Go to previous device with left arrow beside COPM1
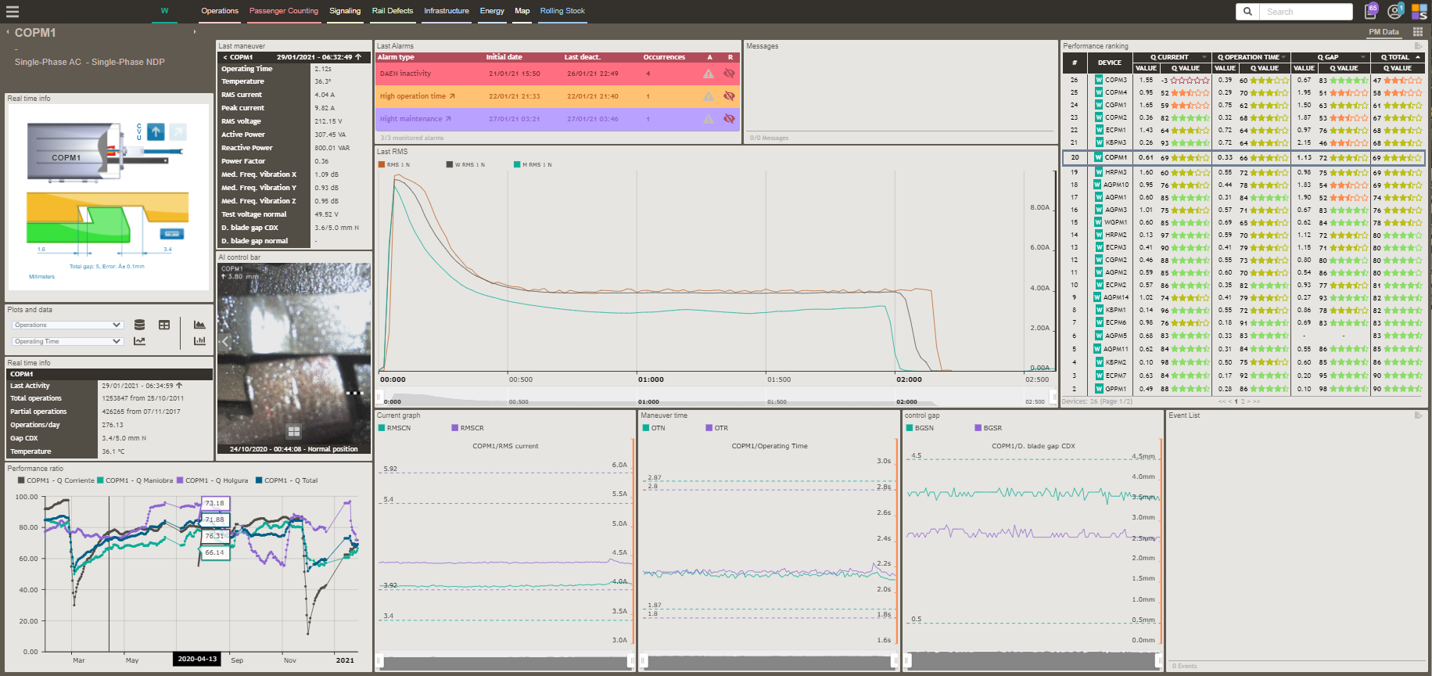1432x676 pixels. [x=8, y=32]
